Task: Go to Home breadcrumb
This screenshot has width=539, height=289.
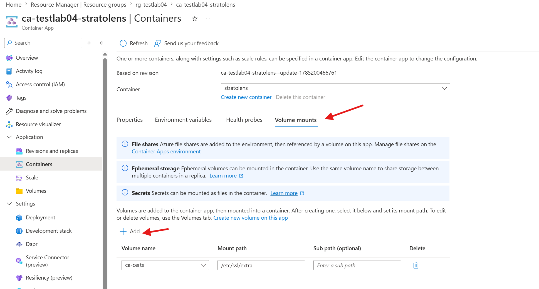Action: [x=14, y=5]
